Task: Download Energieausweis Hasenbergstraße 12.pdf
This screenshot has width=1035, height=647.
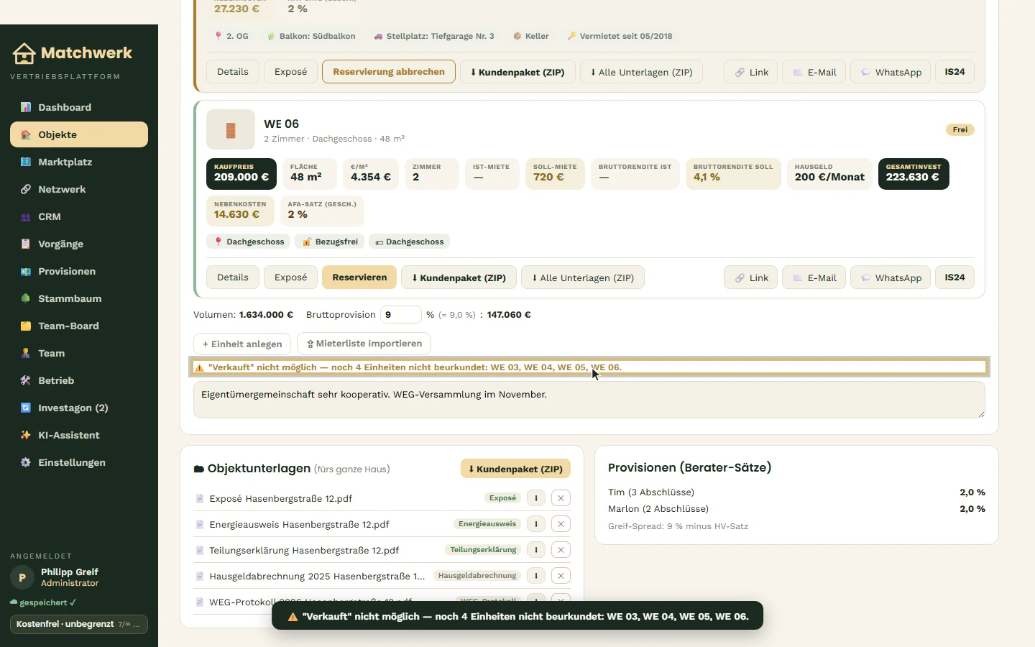Action: pos(536,524)
